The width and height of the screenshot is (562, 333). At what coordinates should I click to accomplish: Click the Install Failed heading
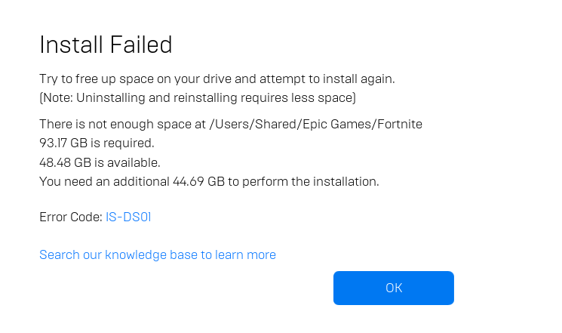click(x=106, y=45)
